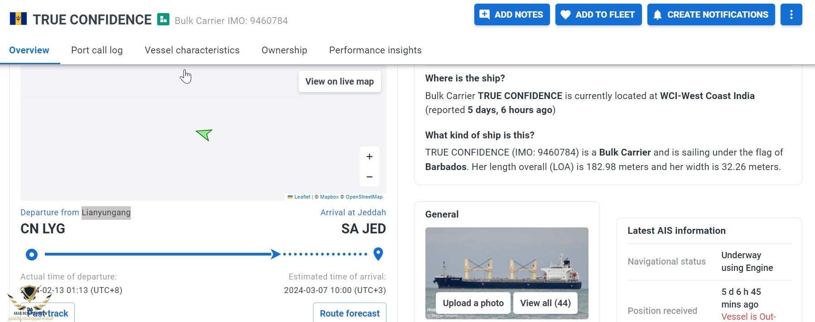Add vessel to fleet
Image resolution: width=815 pixels, height=322 pixels.
[598, 14]
